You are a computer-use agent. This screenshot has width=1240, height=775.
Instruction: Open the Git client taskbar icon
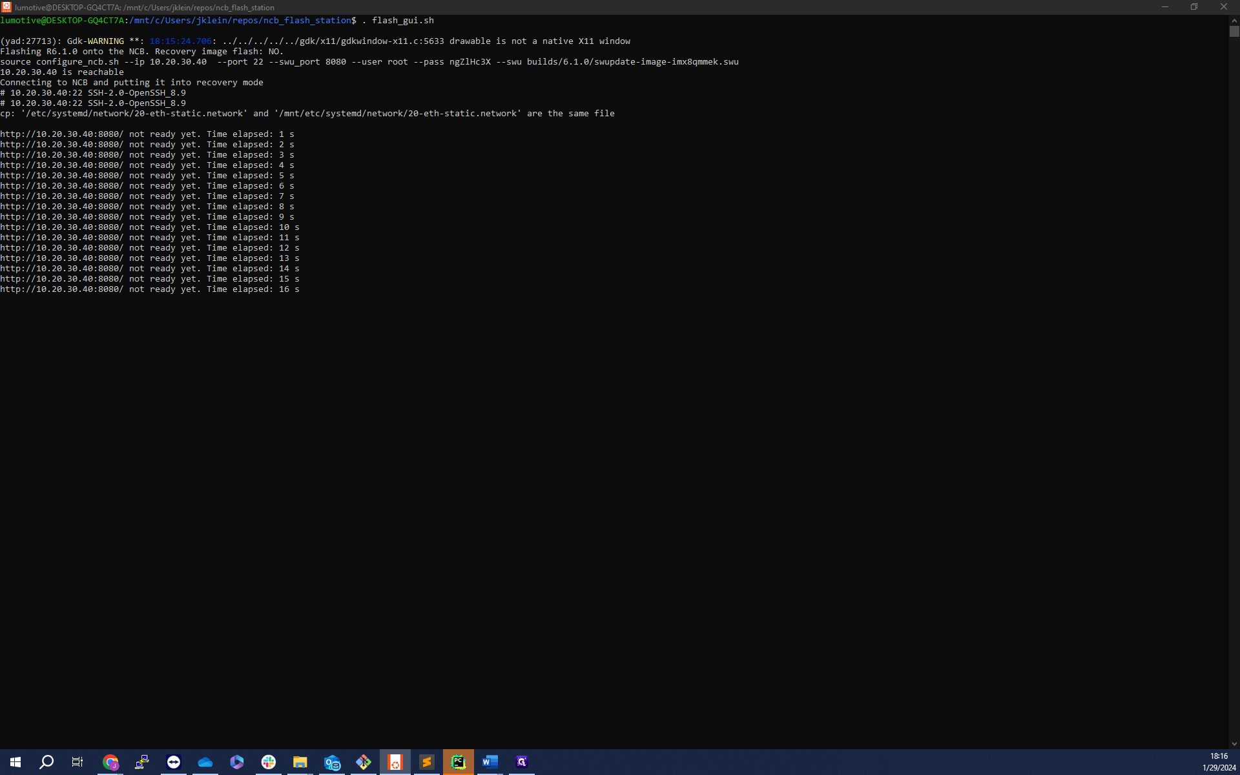point(364,762)
